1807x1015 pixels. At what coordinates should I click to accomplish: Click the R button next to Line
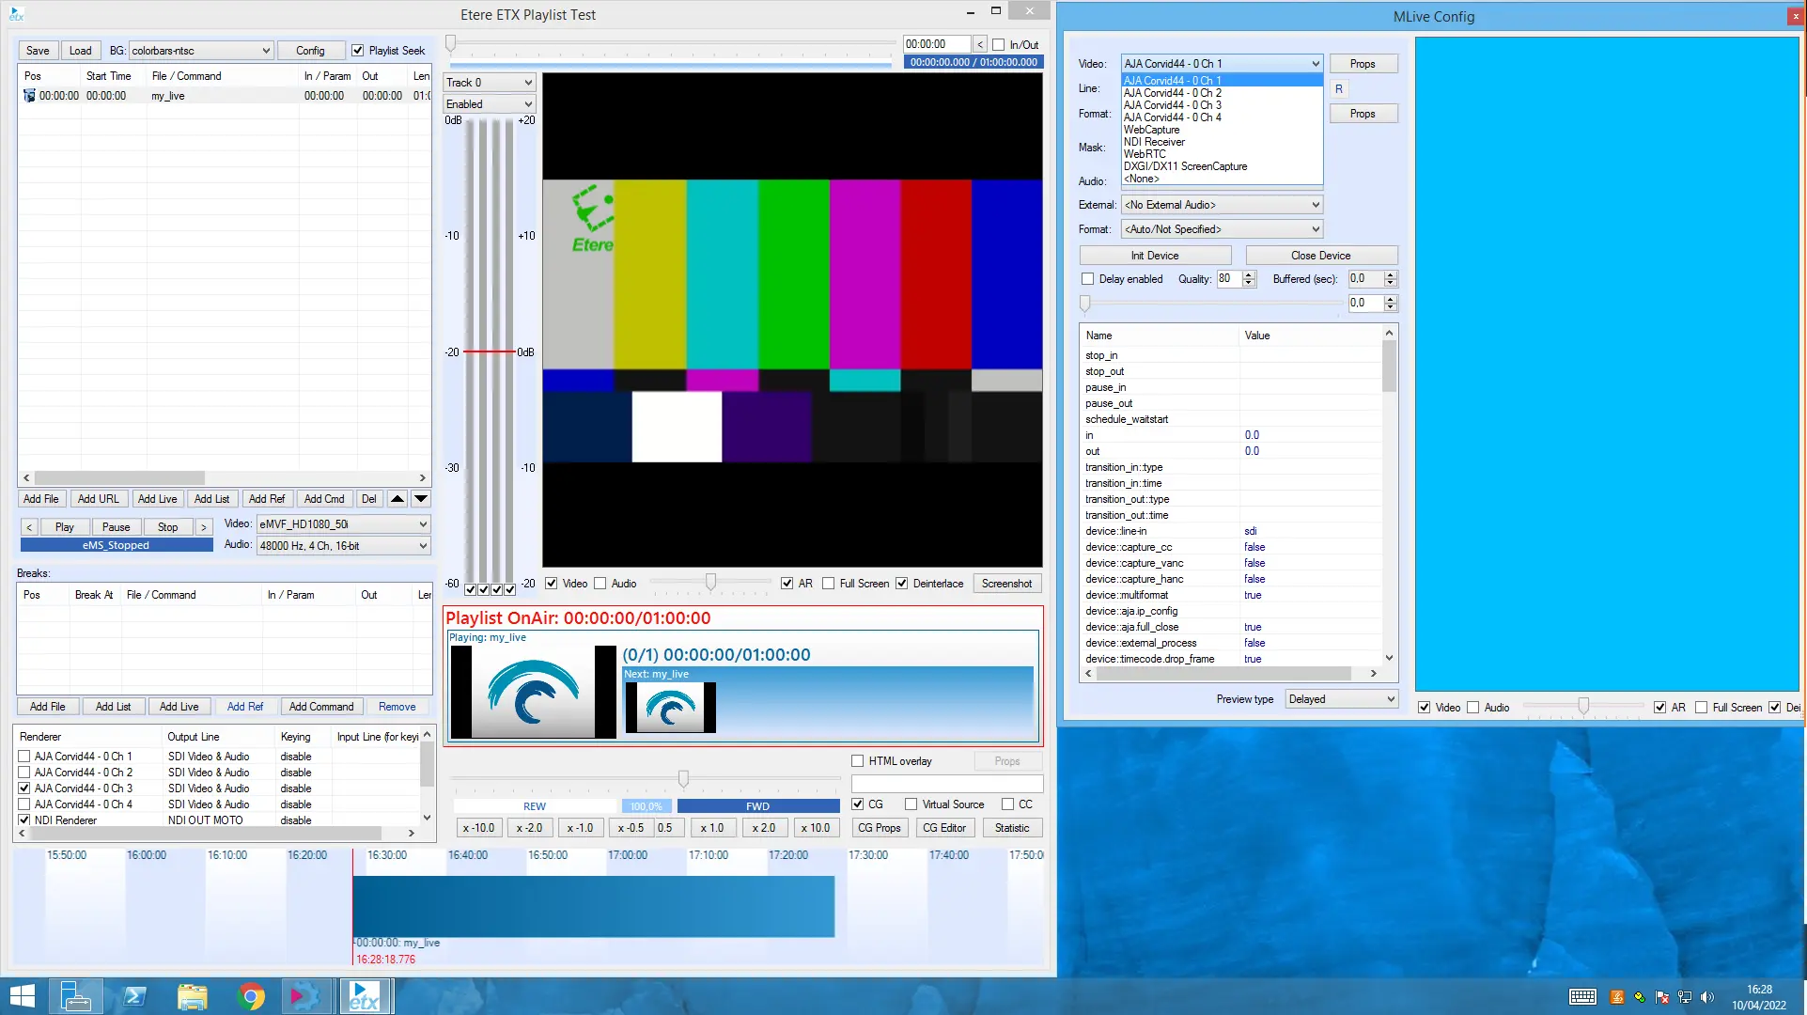(1338, 89)
